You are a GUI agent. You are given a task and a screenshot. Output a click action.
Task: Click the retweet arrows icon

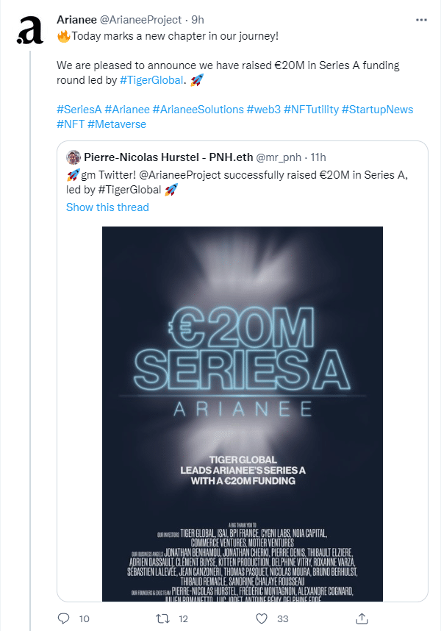[163, 618]
